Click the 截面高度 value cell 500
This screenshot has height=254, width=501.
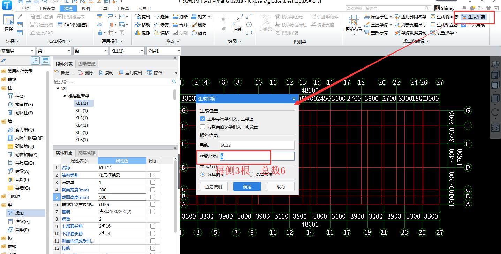click(x=122, y=197)
